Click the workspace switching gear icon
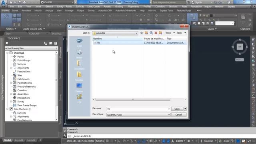The image size is (256, 144). [x=188, y=141]
